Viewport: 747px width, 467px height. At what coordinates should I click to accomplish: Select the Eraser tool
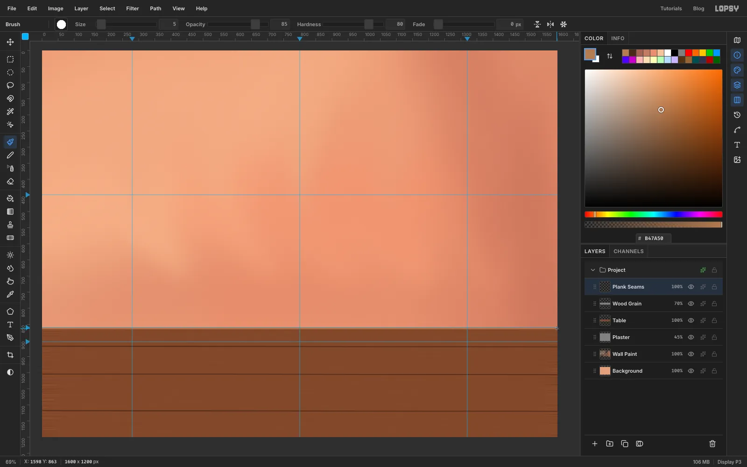click(x=10, y=181)
